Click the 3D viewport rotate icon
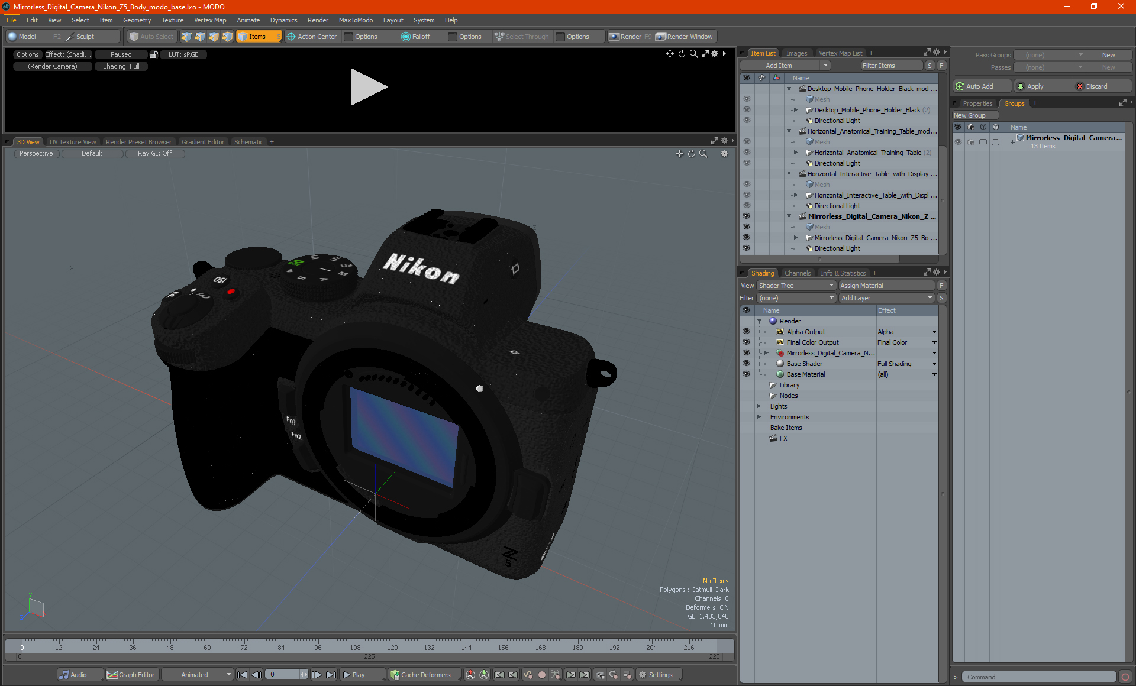The image size is (1136, 686). (x=691, y=154)
